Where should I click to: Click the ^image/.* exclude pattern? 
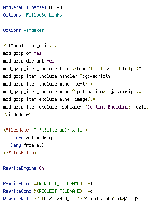pyautogui.click(x=83, y=99)
